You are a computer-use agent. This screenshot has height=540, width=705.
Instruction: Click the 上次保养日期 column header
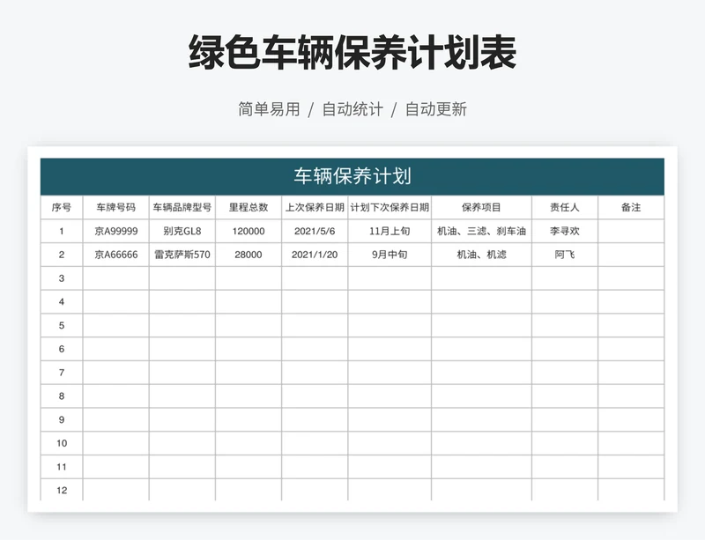coord(315,207)
